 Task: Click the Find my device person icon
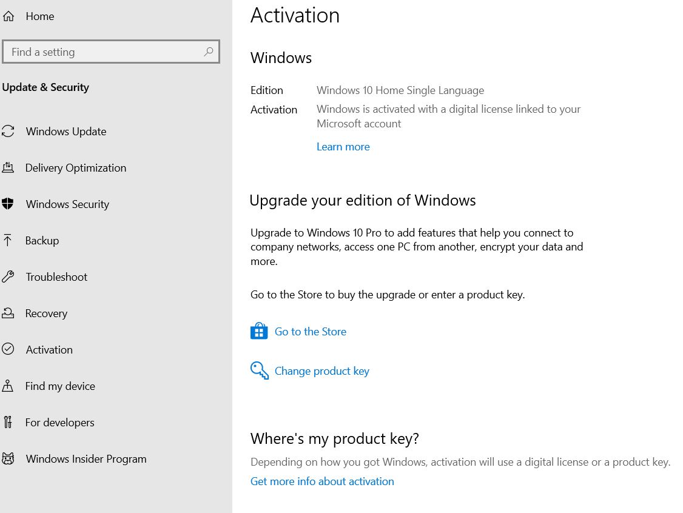click(7, 386)
